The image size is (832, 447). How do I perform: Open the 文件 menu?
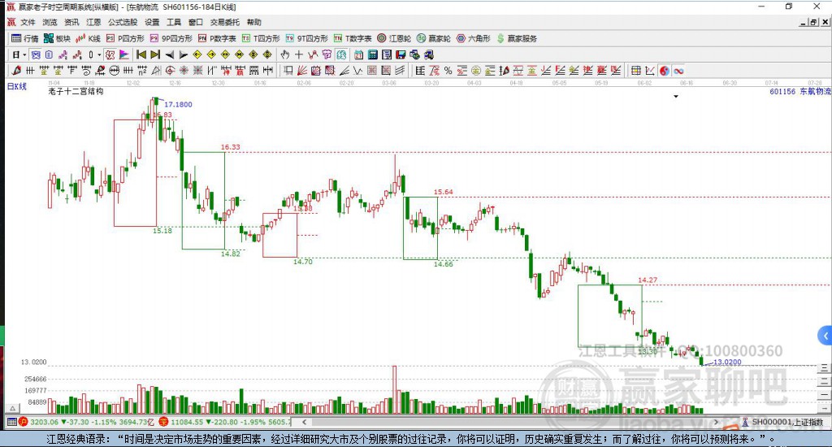point(28,22)
